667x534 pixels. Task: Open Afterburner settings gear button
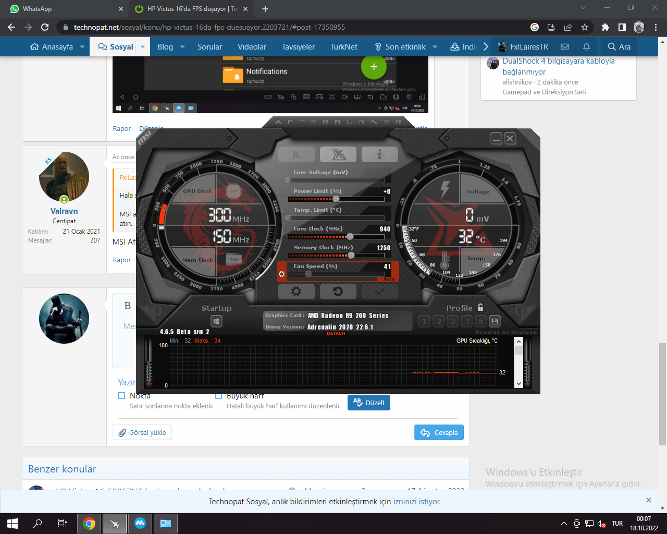click(x=297, y=291)
